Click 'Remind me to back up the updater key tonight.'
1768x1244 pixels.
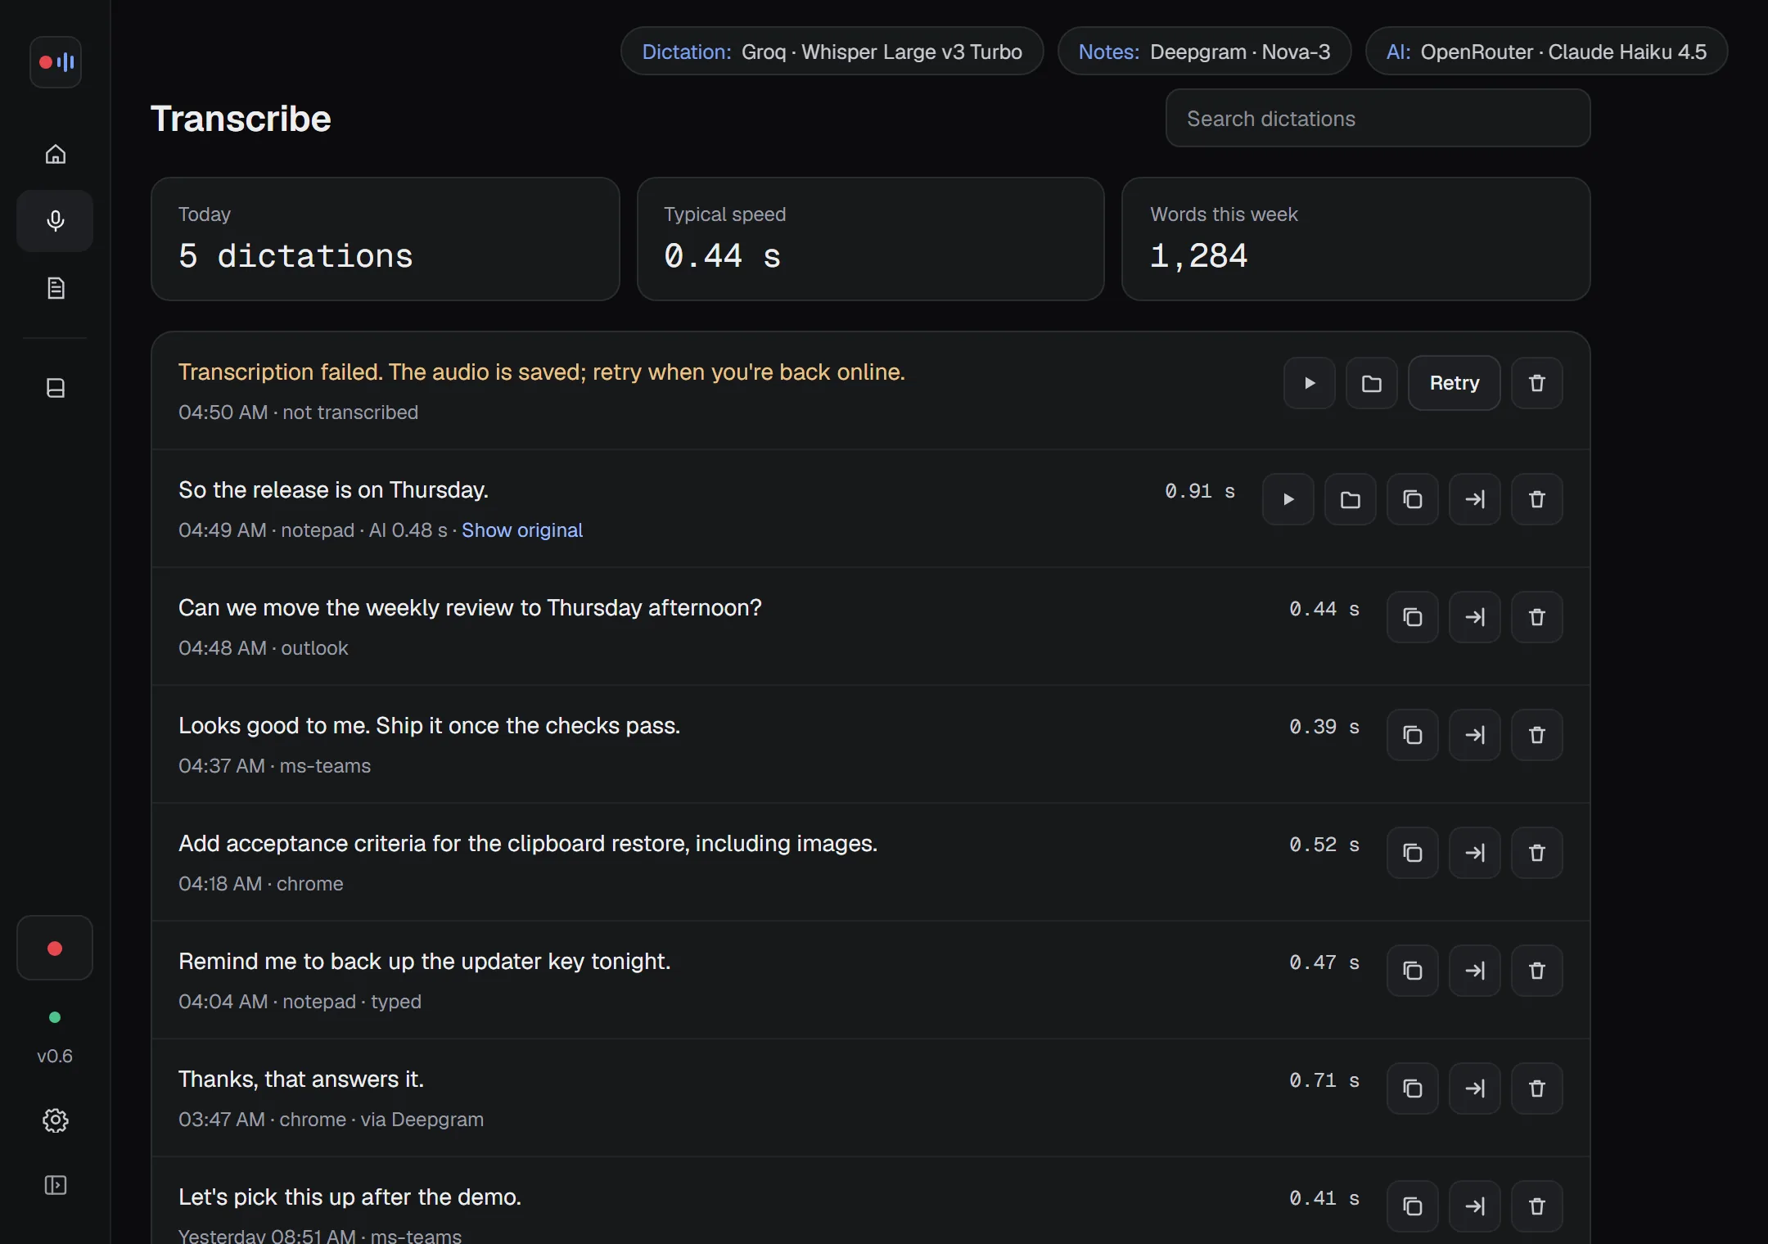(424, 961)
